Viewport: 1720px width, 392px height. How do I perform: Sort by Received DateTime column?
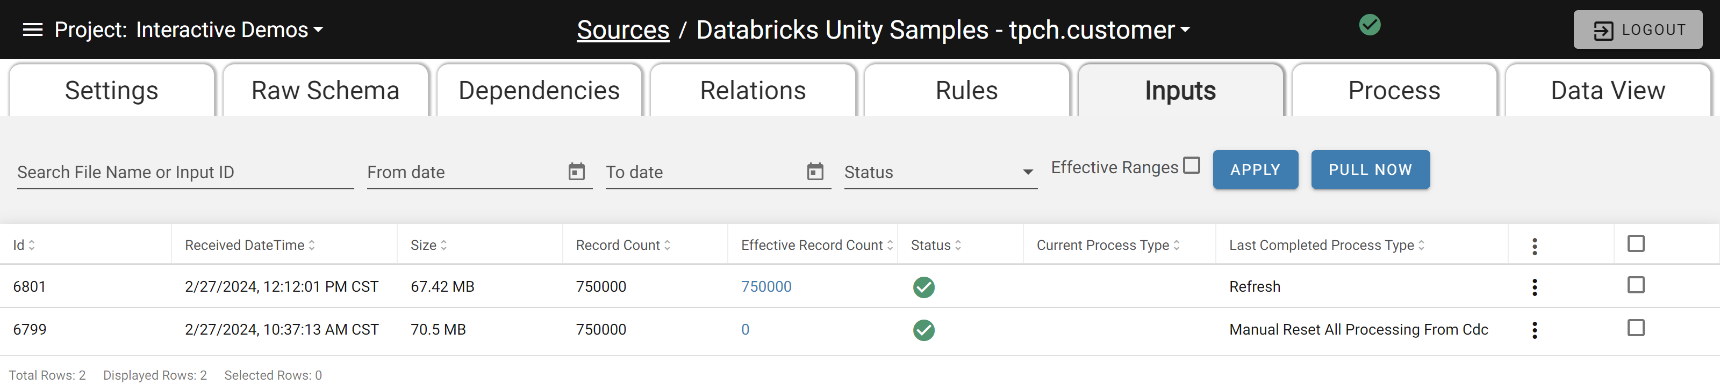(x=250, y=245)
